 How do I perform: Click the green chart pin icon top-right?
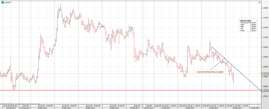[259, 2]
